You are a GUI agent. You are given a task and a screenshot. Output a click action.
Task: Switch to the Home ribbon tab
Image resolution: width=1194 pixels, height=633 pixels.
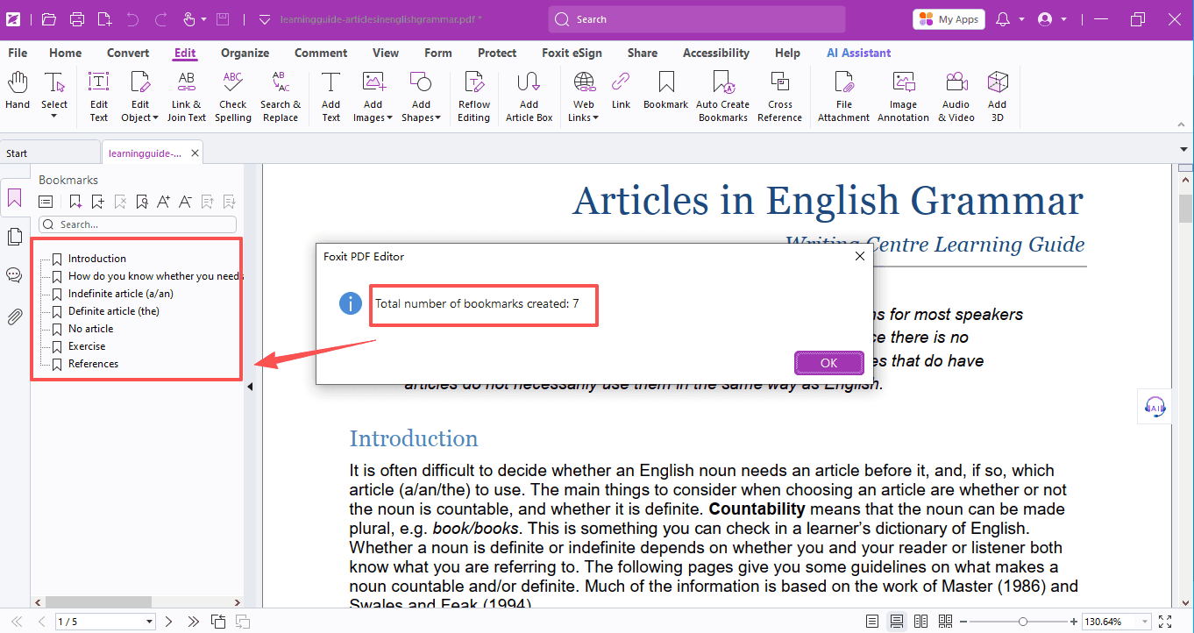click(x=66, y=53)
